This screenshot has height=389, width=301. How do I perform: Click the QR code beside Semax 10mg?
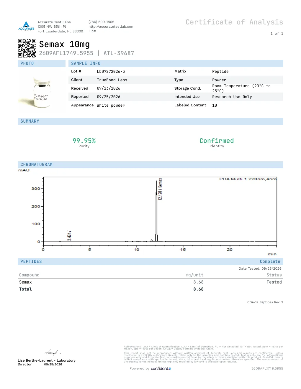tap(27, 48)
